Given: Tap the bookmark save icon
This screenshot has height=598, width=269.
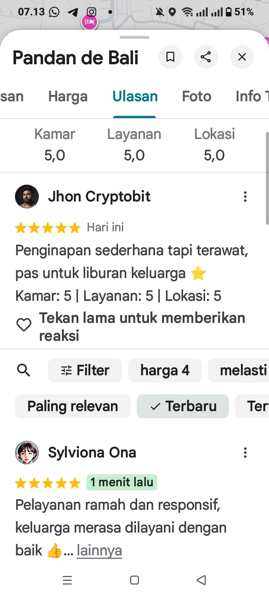Looking at the screenshot, I should pos(170,57).
